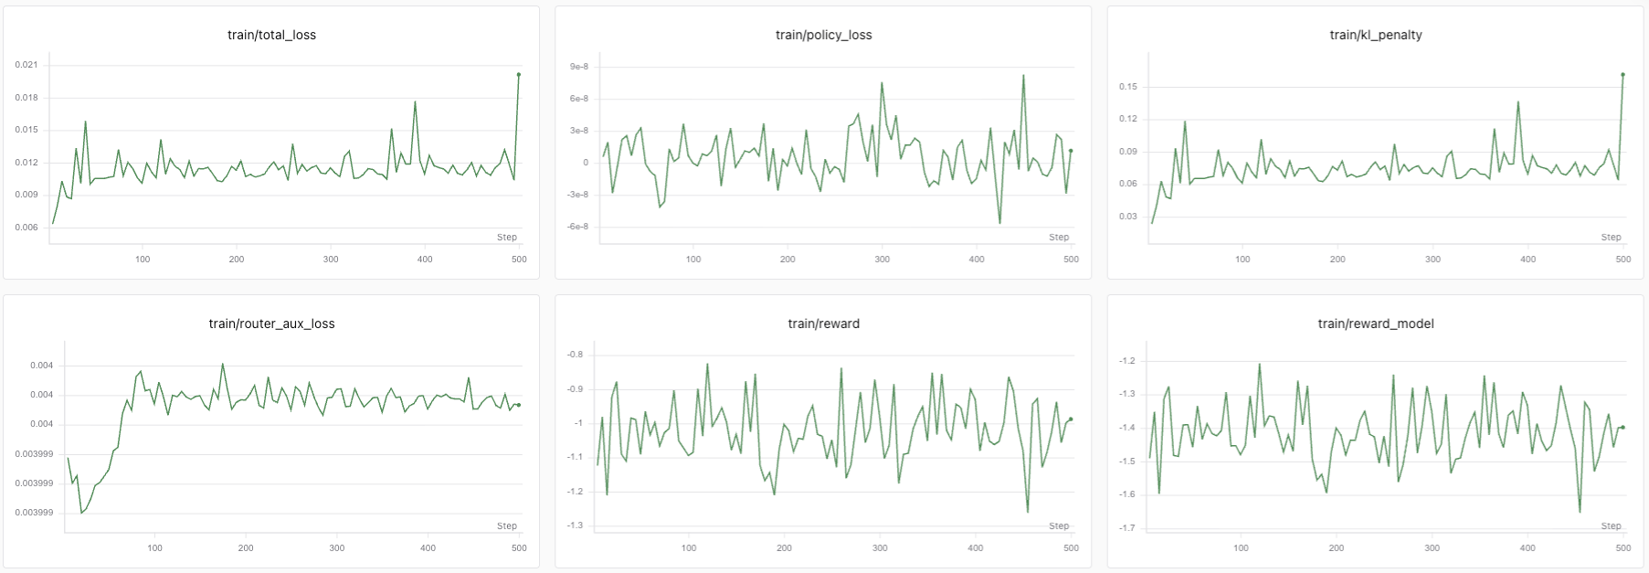
Task: Click the 200 x-axis tick in router_aux_loss chart
Action: point(246,548)
